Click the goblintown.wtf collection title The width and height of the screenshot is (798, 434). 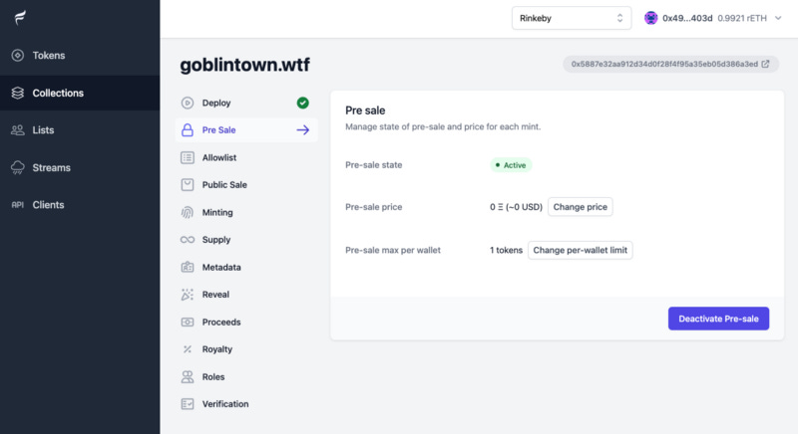pyautogui.click(x=244, y=65)
